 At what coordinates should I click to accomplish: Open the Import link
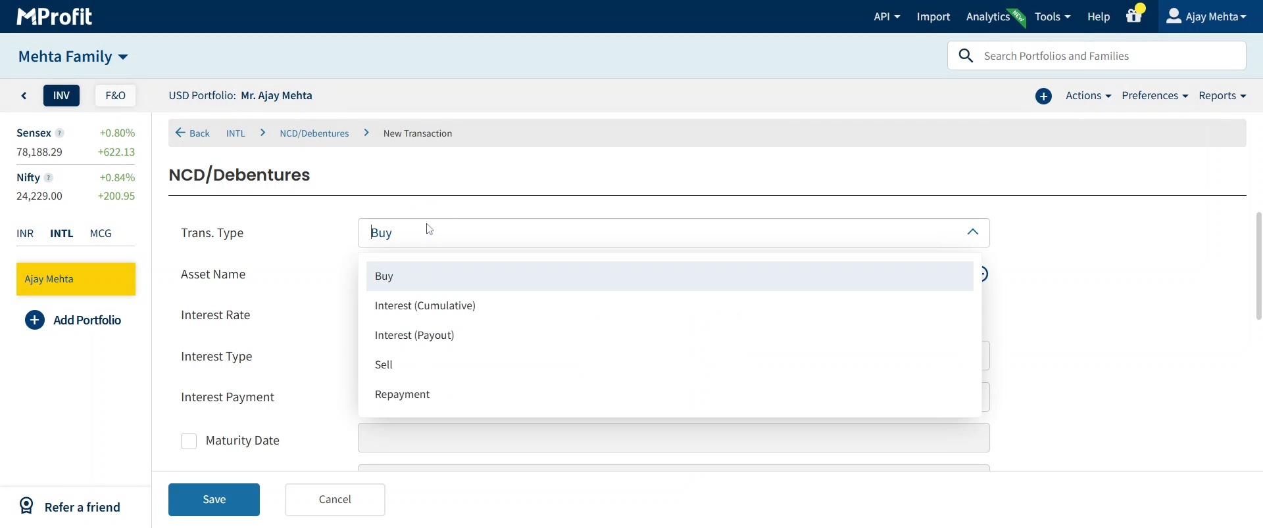tap(933, 16)
